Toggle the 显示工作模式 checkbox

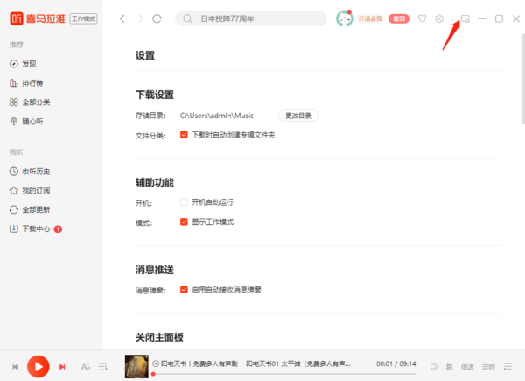184,222
